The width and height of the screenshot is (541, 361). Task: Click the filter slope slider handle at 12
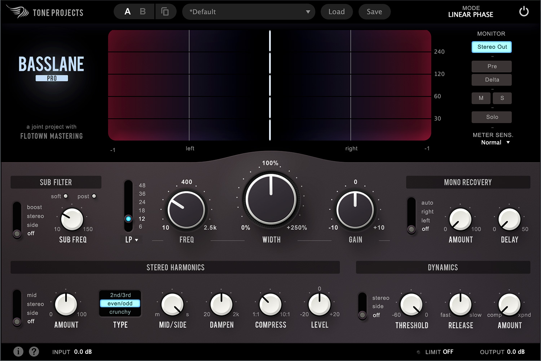[128, 218]
